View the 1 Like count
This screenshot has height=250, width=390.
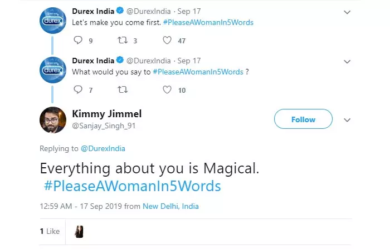pos(50,231)
